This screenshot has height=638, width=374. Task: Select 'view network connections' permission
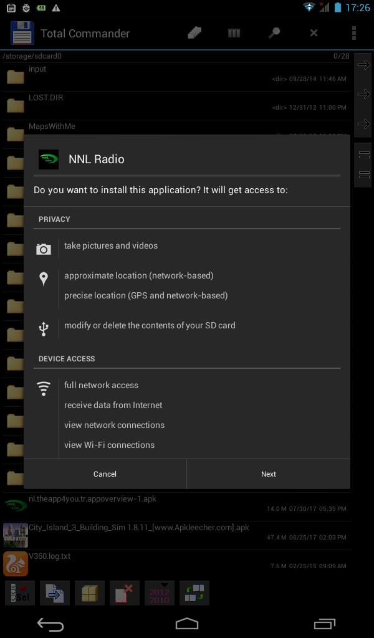[114, 425]
